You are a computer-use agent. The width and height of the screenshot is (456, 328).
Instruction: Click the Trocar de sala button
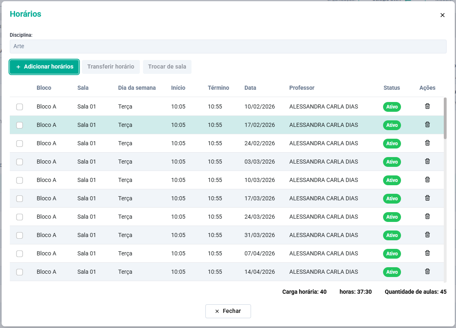point(167,66)
